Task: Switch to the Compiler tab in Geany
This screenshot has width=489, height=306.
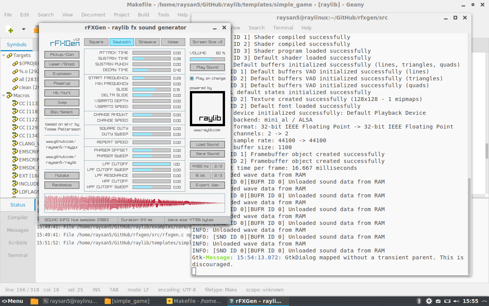Action: coord(17,217)
